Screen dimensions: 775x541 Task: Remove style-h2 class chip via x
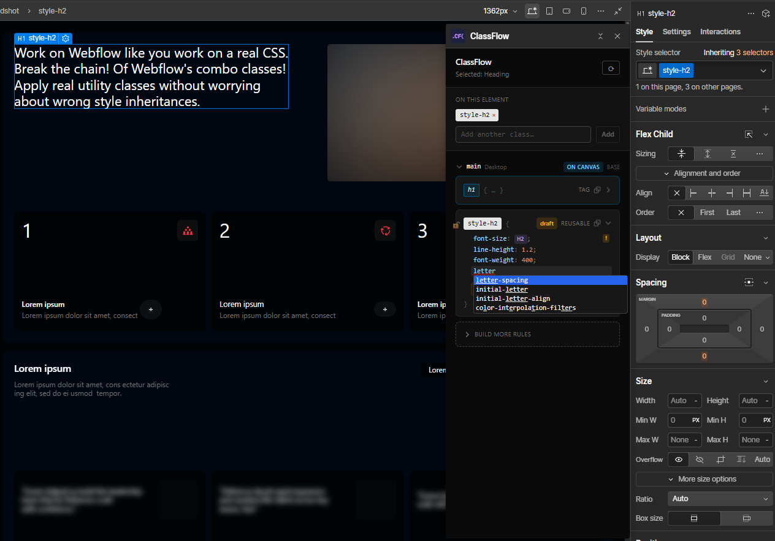(494, 115)
